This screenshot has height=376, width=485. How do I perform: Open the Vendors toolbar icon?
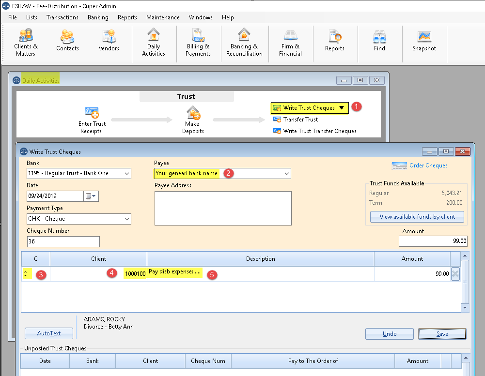click(109, 41)
